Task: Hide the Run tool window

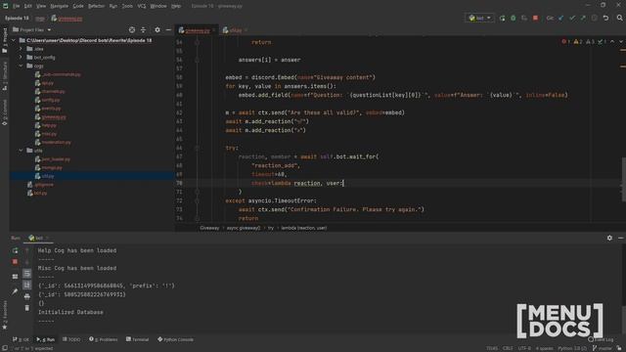Action: click(621, 238)
